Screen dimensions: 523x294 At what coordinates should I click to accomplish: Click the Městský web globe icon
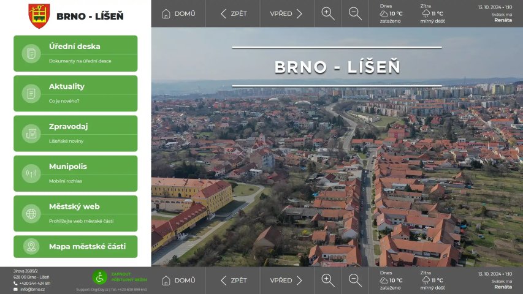pyautogui.click(x=31, y=214)
